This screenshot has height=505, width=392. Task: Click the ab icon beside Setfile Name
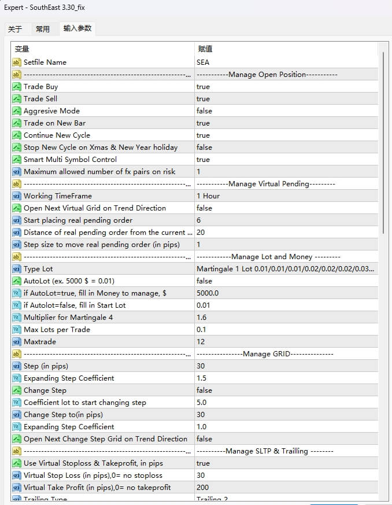click(x=17, y=62)
